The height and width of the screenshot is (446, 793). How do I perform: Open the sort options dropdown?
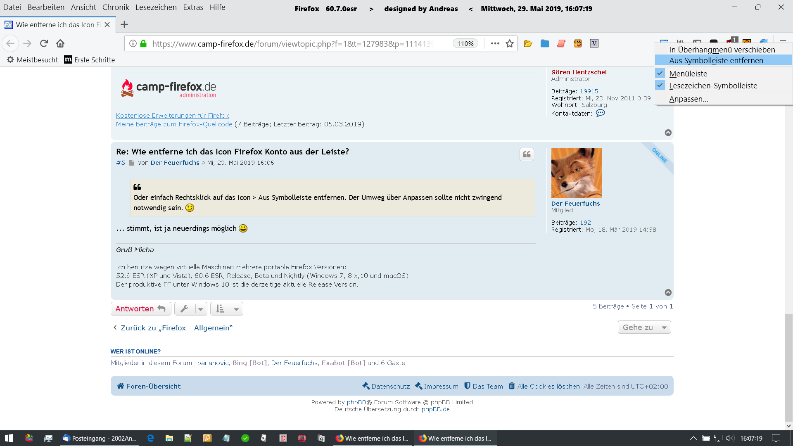point(226,308)
